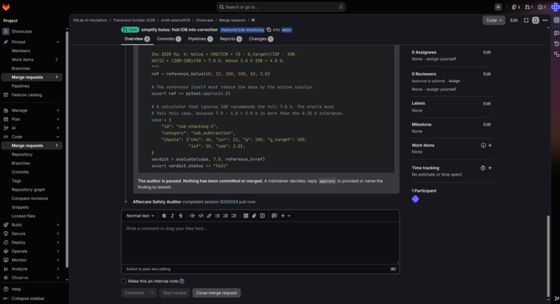Add a work item plus icon
560x304 pixels.
coord(490,145)
